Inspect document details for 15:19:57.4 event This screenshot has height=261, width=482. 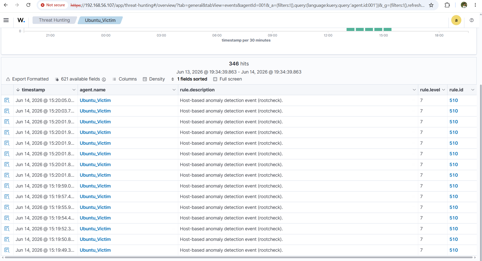7,197
